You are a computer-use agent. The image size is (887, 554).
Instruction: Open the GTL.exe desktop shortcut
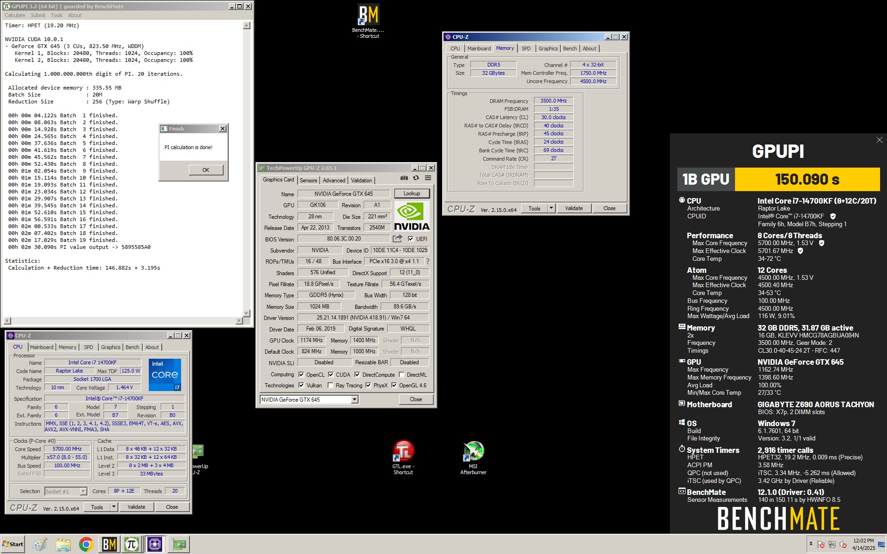click(x=403, y=457)
